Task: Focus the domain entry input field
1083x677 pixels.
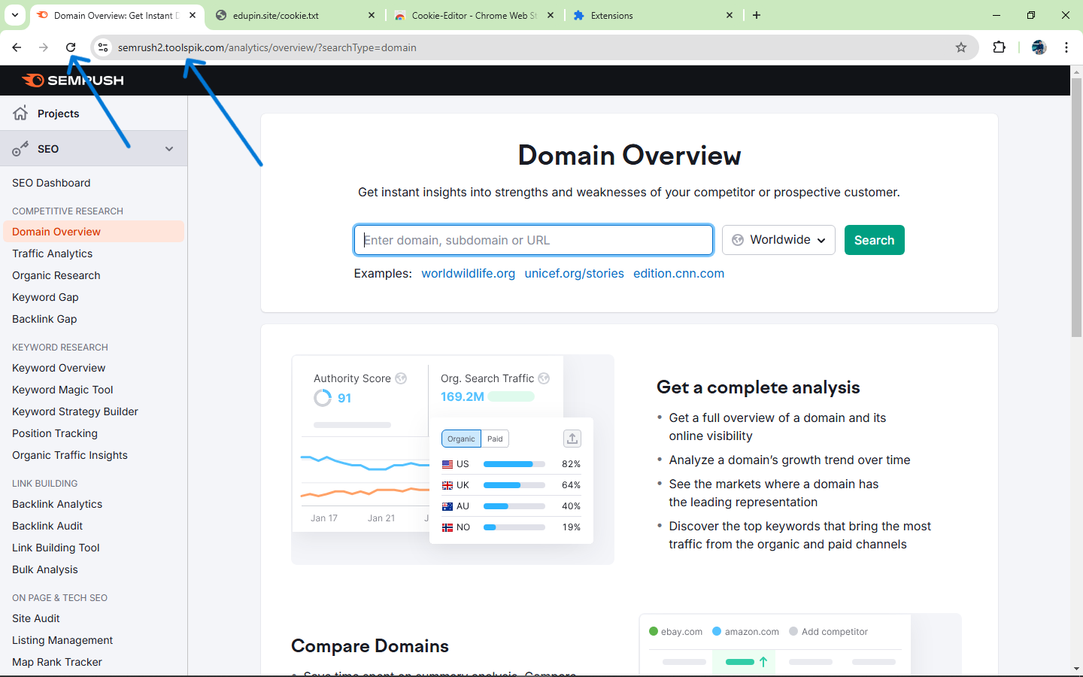Action: (533, 240)
